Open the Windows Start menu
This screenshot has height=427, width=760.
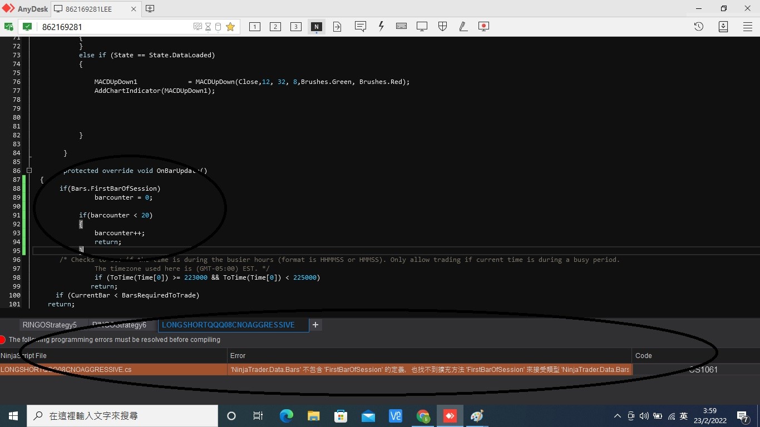pos(13,416)
